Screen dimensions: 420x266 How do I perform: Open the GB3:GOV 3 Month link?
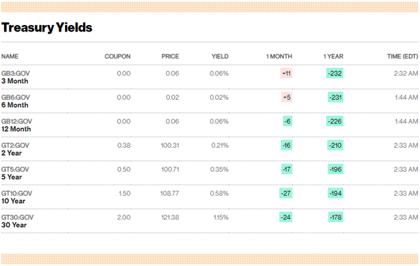(16, 77)
